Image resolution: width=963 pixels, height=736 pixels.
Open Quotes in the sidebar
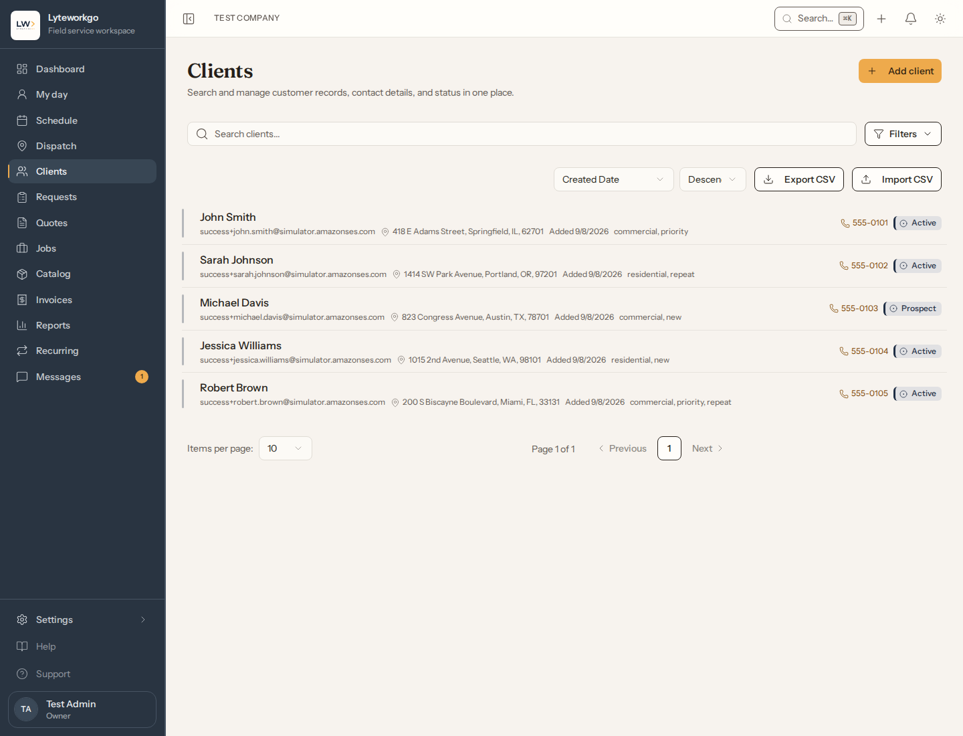coord(82,223)
